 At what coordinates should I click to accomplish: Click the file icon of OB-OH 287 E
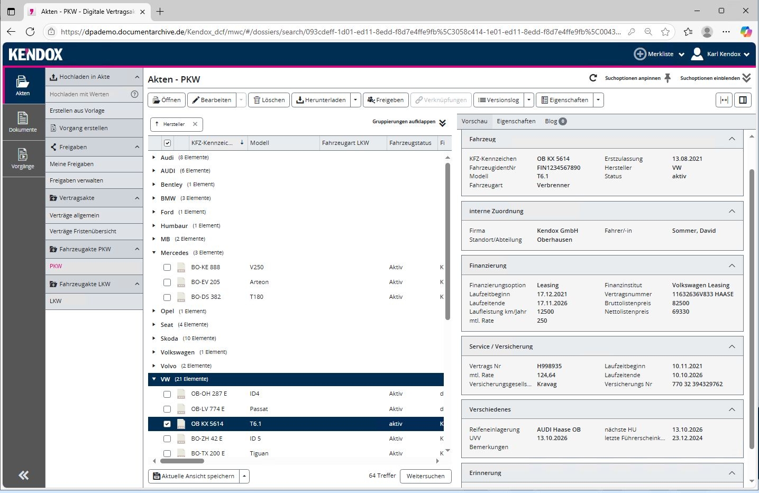(181, 394)
